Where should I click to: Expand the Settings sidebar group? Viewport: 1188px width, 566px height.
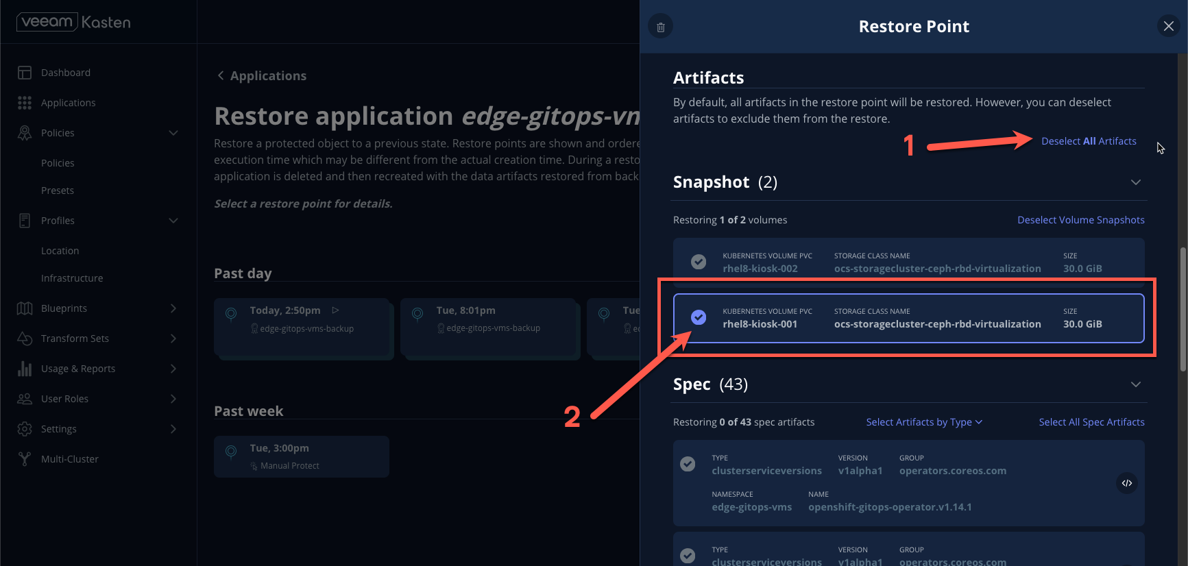(173, 429)
